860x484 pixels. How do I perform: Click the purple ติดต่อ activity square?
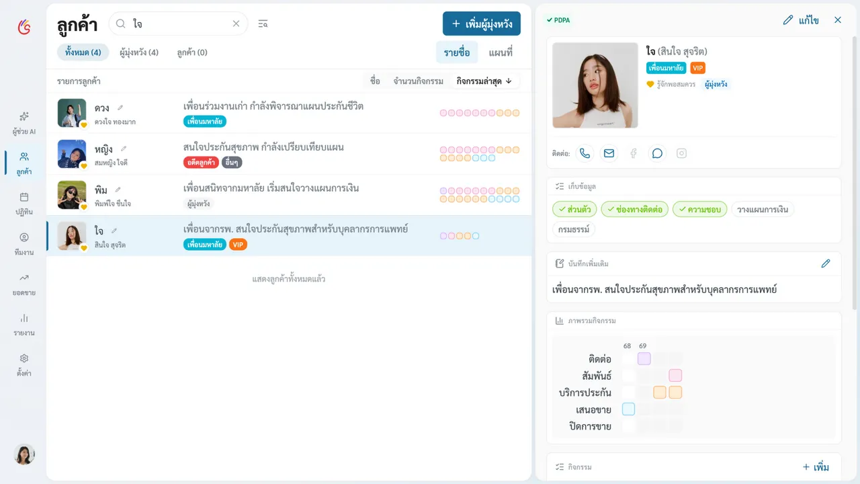coord(644,359)
